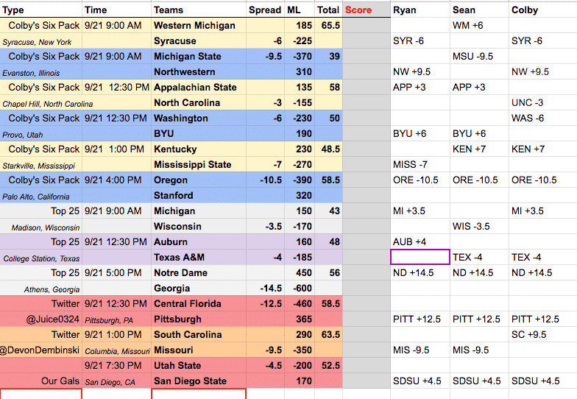Click the Kentucky team cell

[199, 149]
